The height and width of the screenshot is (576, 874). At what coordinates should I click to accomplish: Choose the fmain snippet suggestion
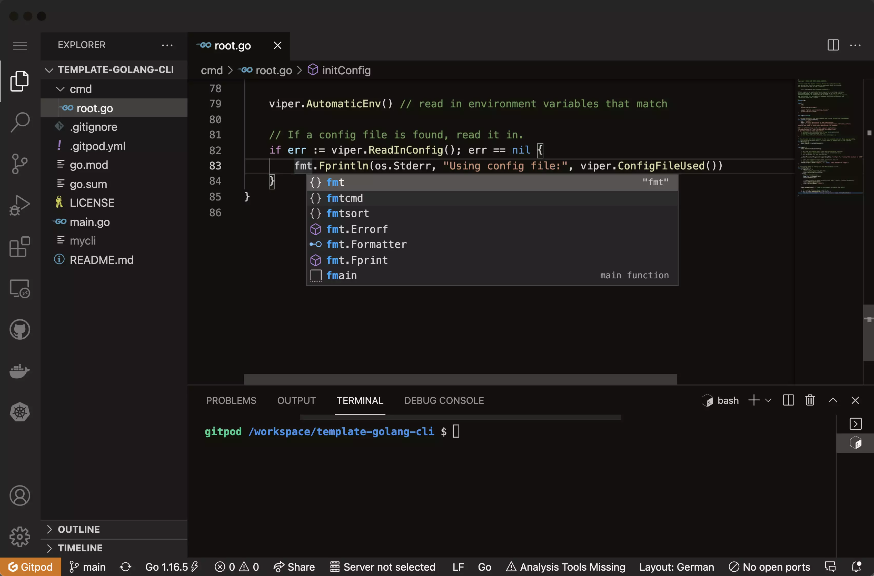coord(492,276)
